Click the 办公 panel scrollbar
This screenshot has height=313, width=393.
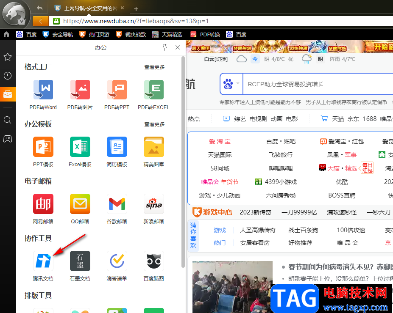tap(183, 162)
